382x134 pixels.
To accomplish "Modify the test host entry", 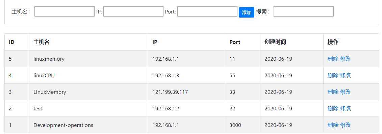I will [x=346, y=108].
